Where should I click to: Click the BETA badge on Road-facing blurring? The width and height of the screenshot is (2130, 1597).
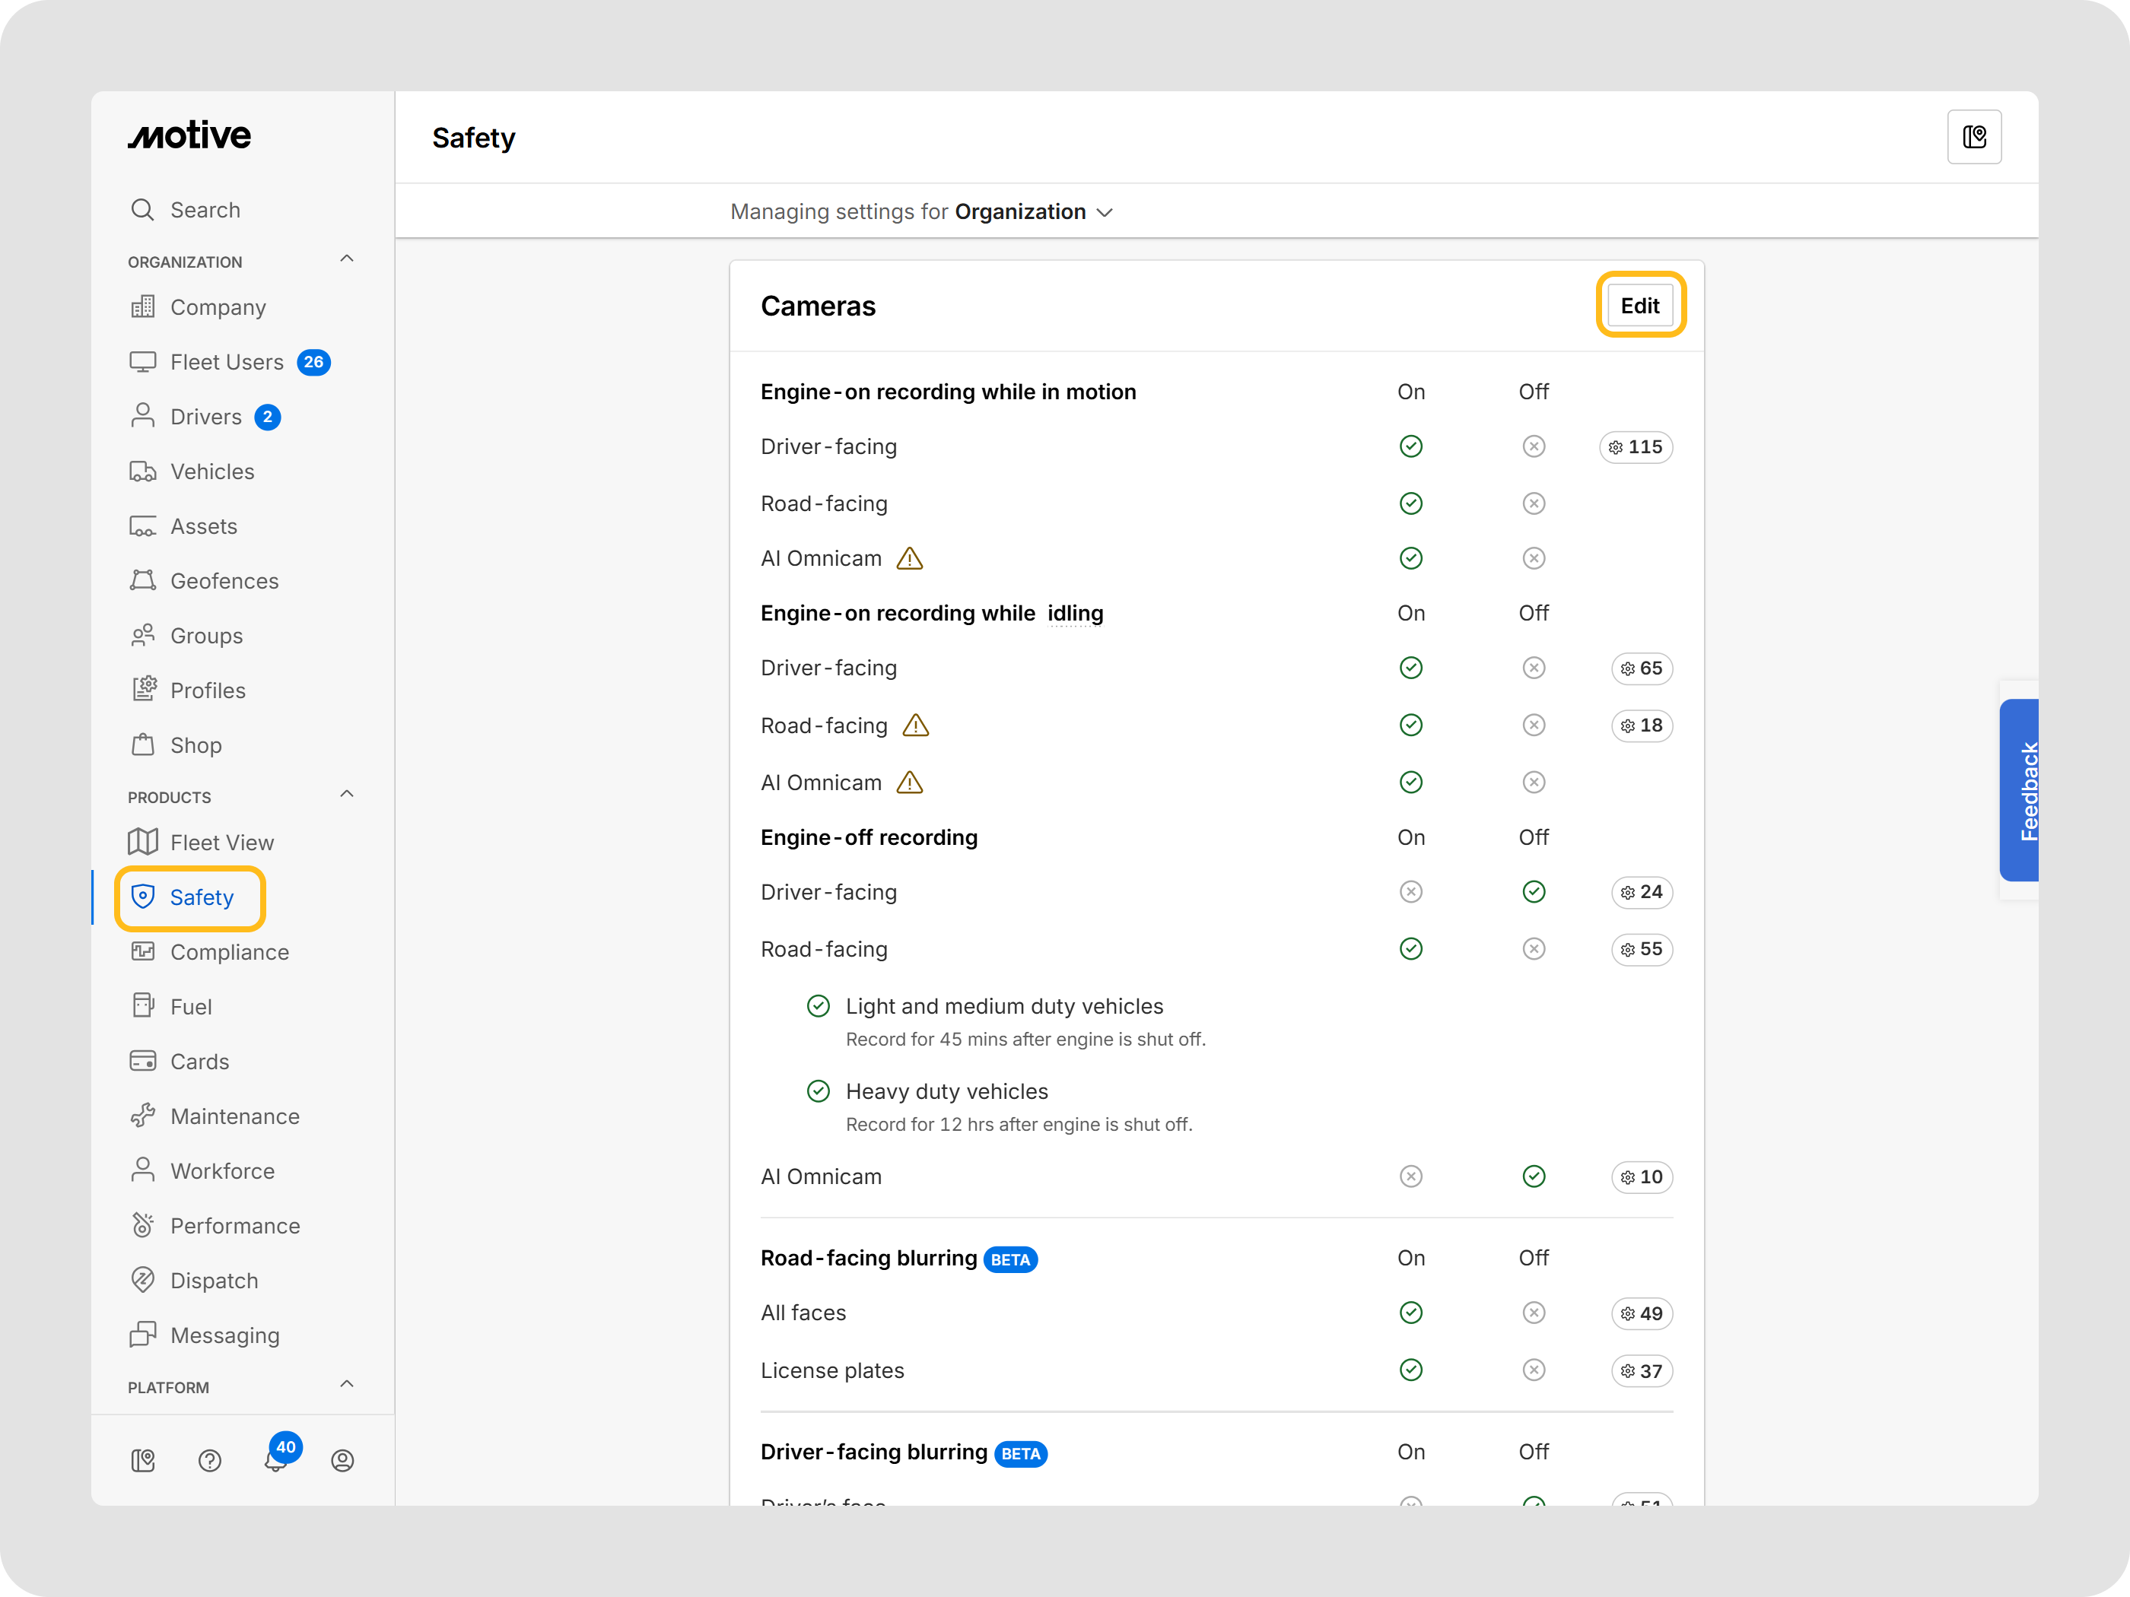click(1010, 1260)
